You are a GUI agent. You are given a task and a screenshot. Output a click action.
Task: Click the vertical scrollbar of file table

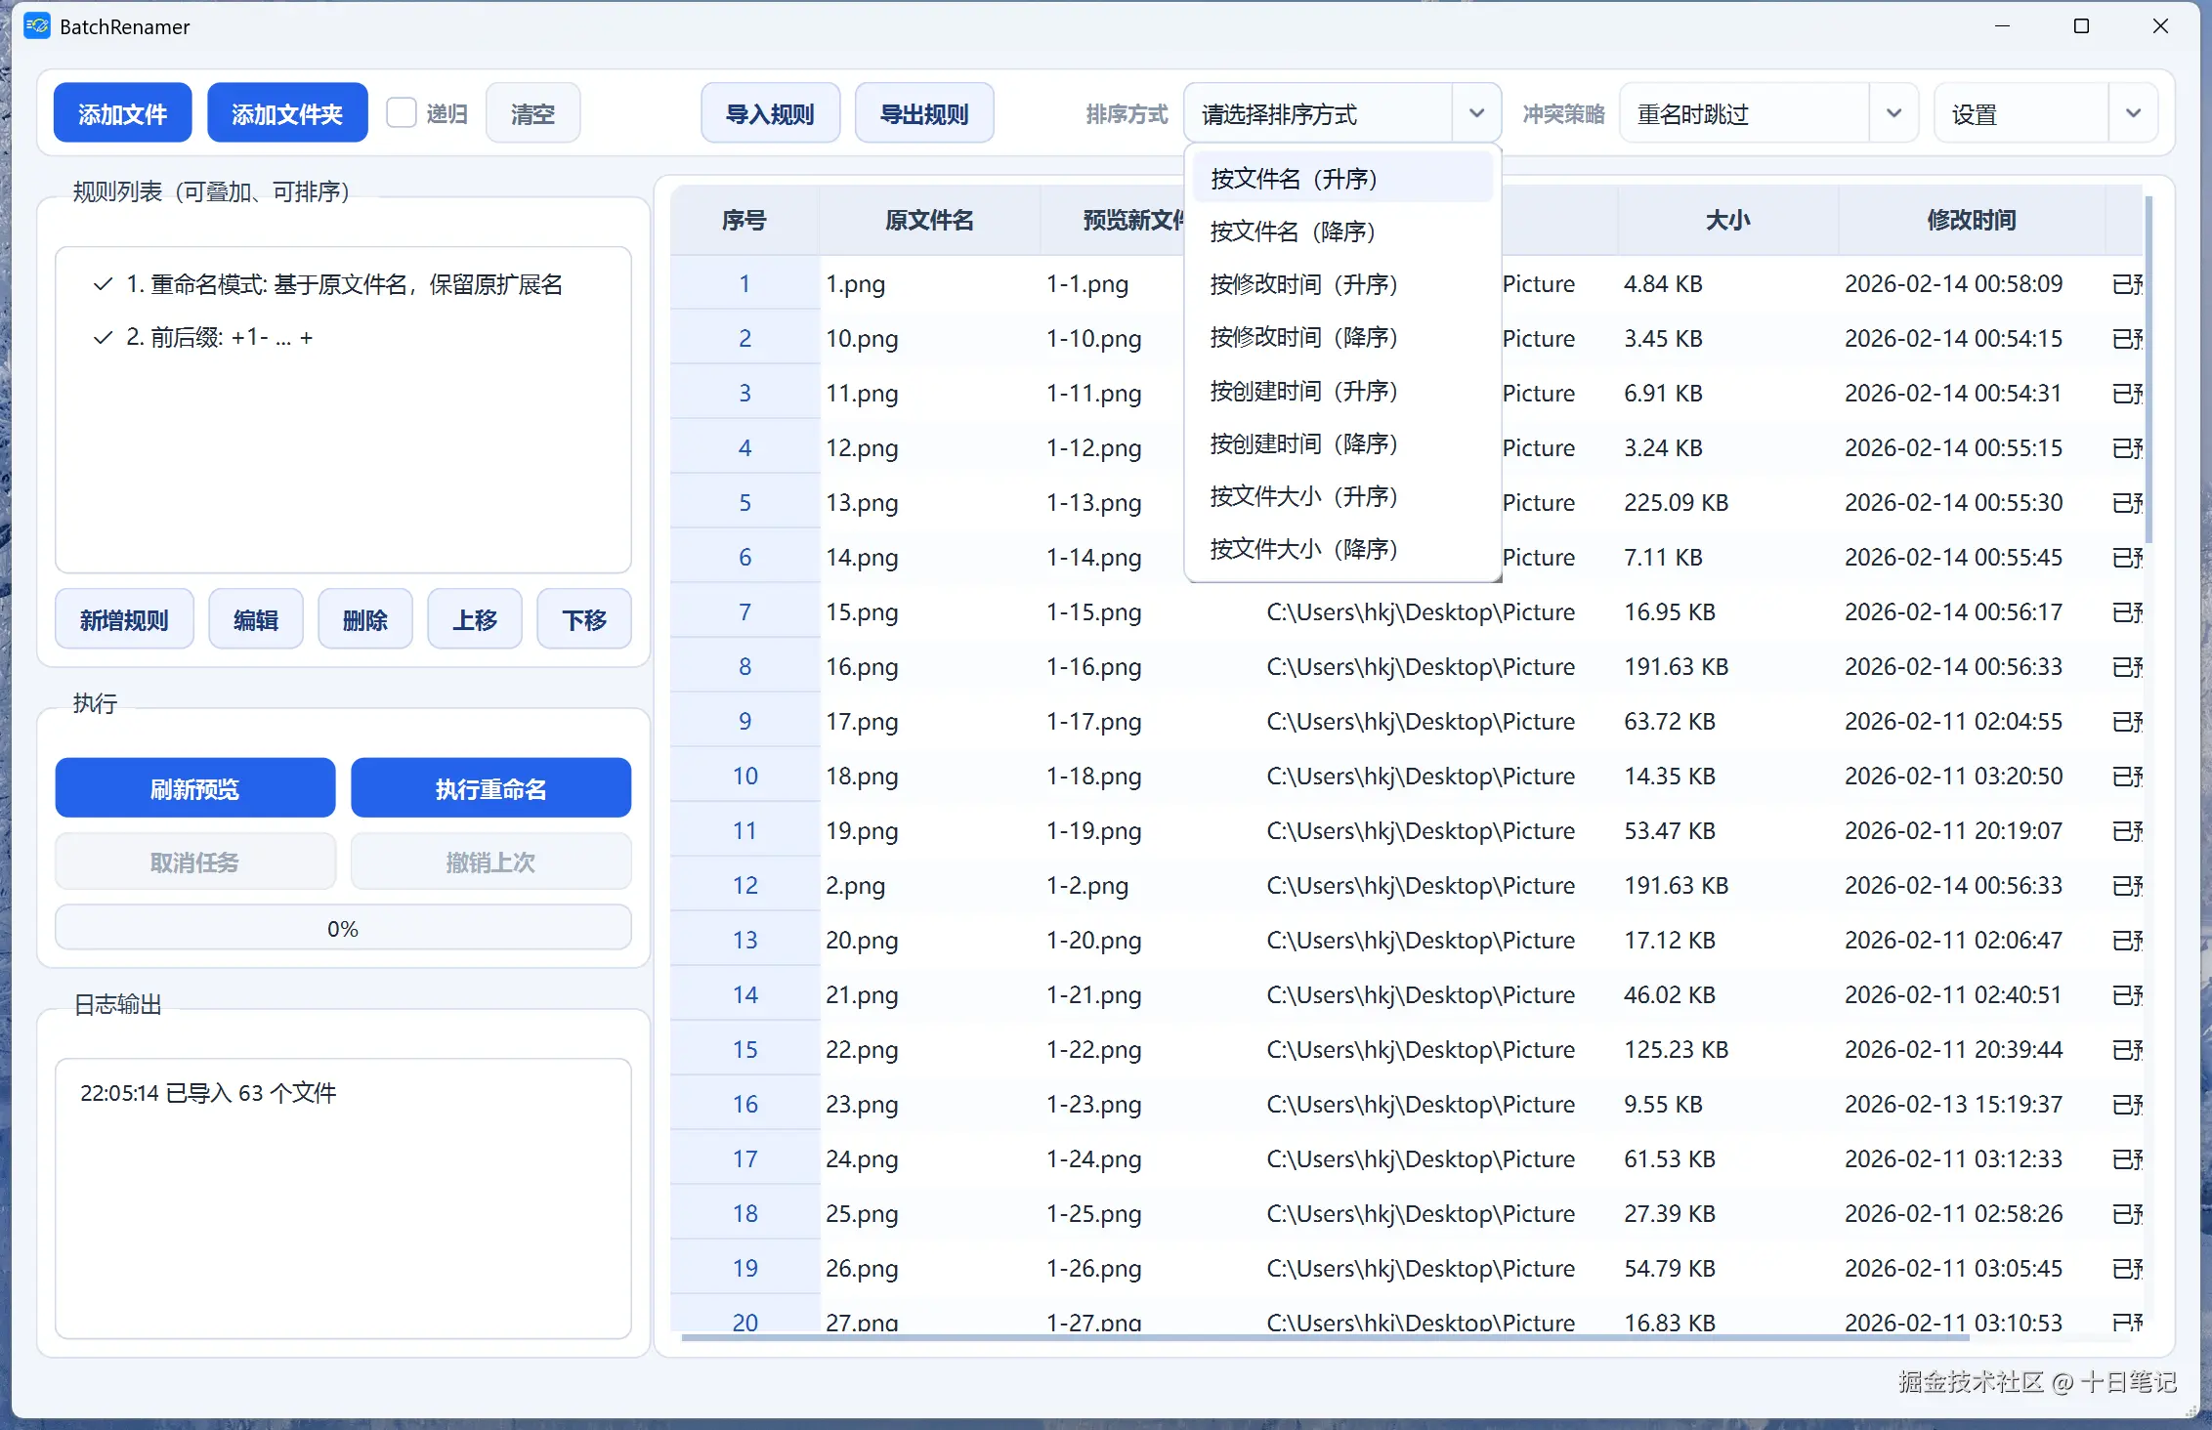tap(2148, 371)
